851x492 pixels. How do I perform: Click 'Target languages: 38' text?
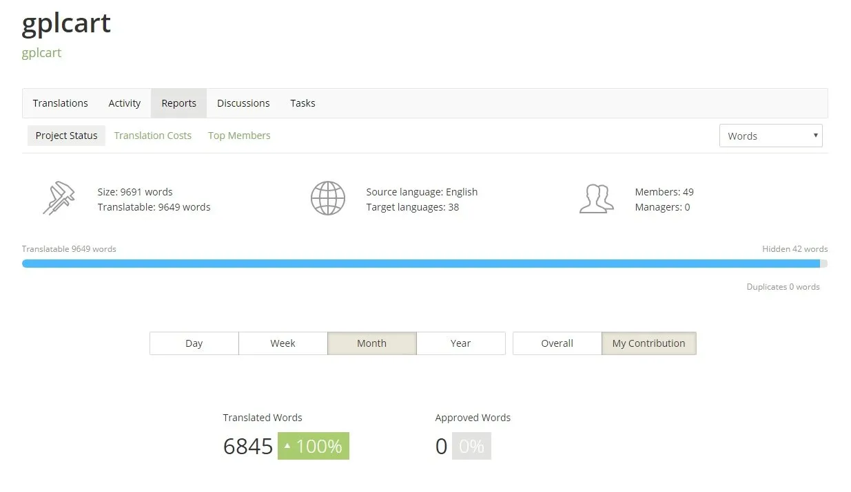[413, 207]
